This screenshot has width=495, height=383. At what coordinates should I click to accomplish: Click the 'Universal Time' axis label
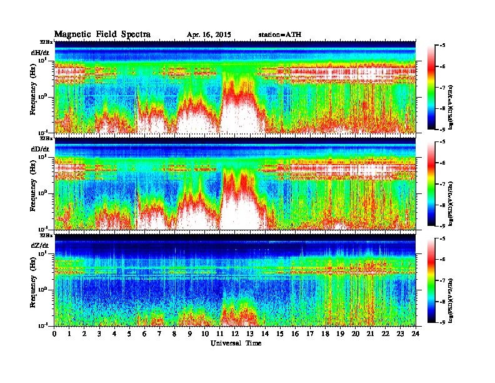236,343
